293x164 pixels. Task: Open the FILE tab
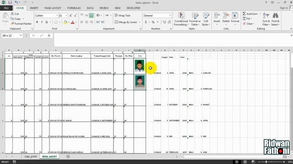[x=6, y=8]
